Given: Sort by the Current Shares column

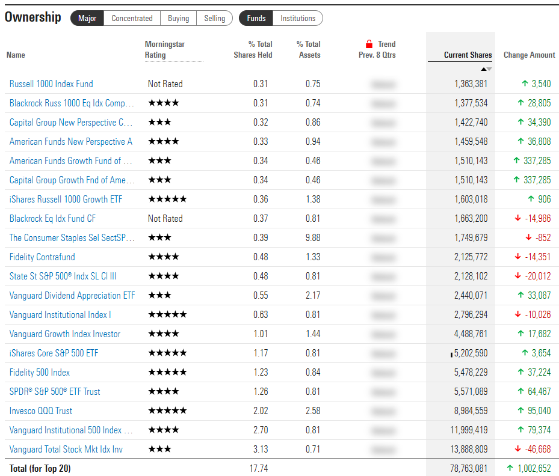Looking at the screenshot, I should (468, 55).
